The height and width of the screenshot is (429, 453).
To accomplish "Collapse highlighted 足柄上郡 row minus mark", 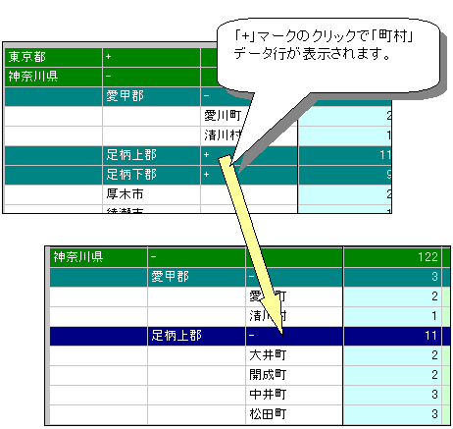I will click(251, 336).
